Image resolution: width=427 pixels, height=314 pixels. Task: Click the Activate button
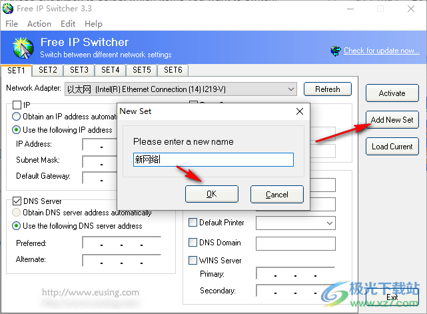click(x=392, y=93)
